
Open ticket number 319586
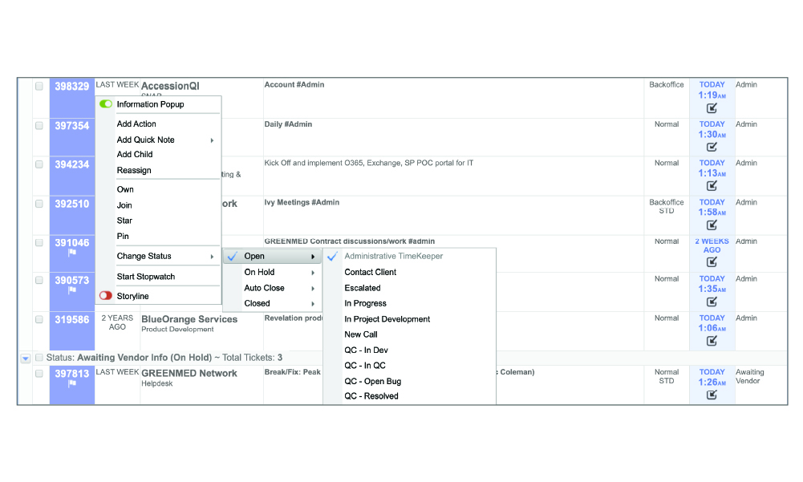pyautogui.click(x=71, y=319)
